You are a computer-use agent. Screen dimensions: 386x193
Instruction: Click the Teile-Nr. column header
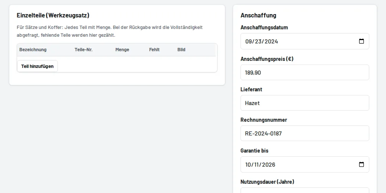point(84,50)
